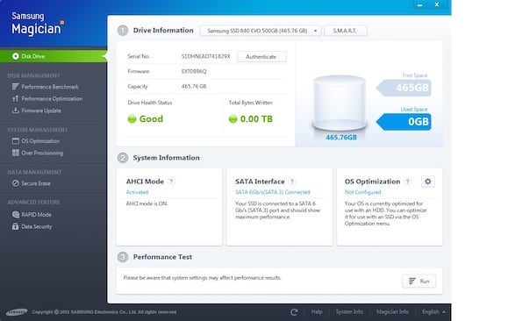
Task: Open OS Optimization gear settings
Action: tap(428, 182)
